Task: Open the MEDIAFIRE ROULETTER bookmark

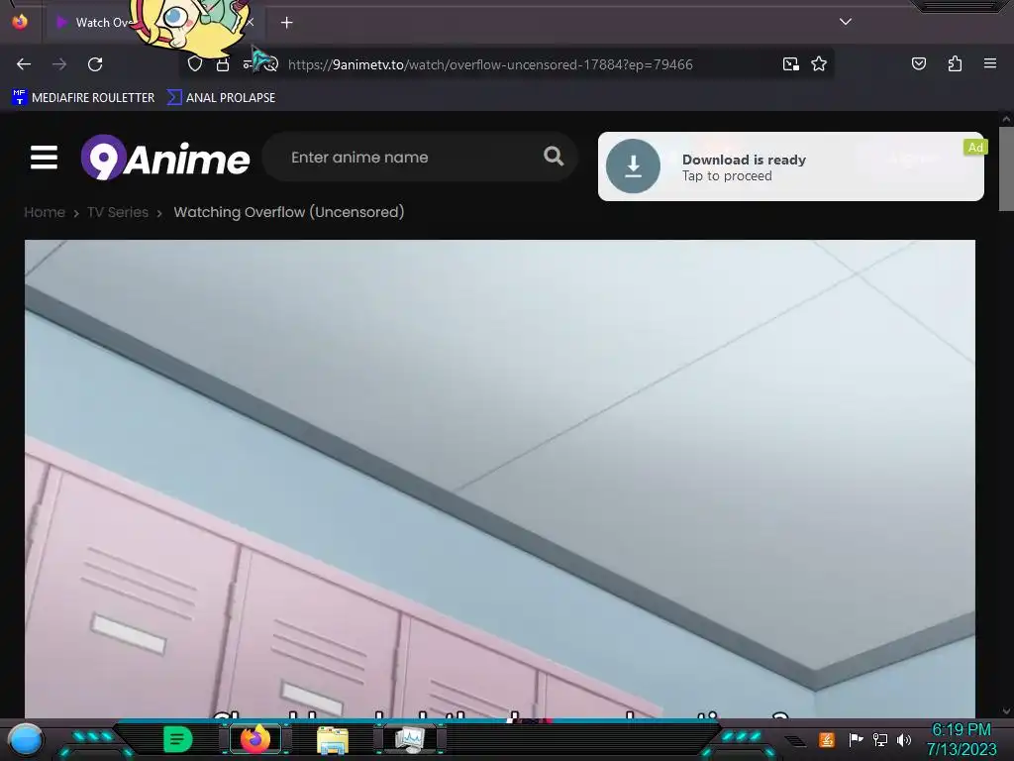Action: [x=83, y=98]
